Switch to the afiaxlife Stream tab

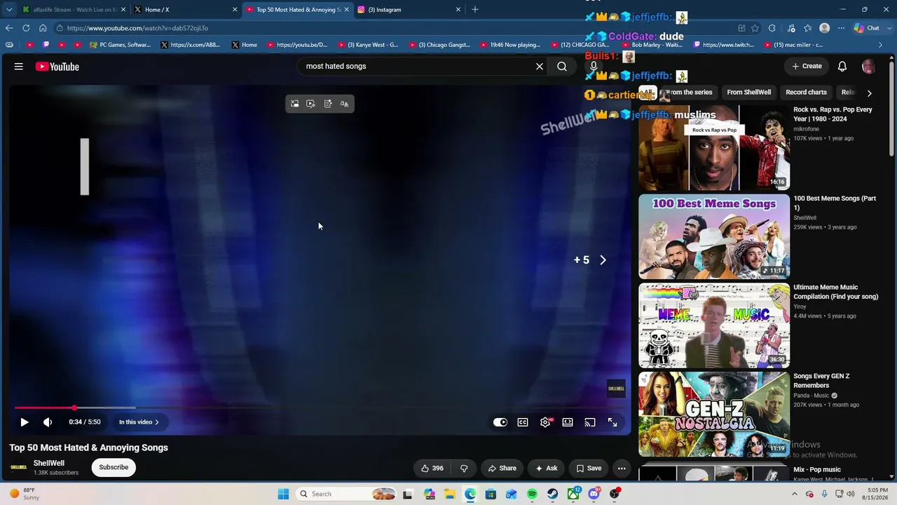pos(72,10)
